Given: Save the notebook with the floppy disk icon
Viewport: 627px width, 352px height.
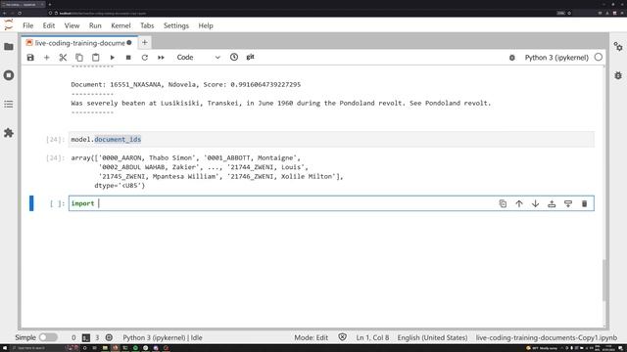Looking at the screenshot, I should [30, 58].
